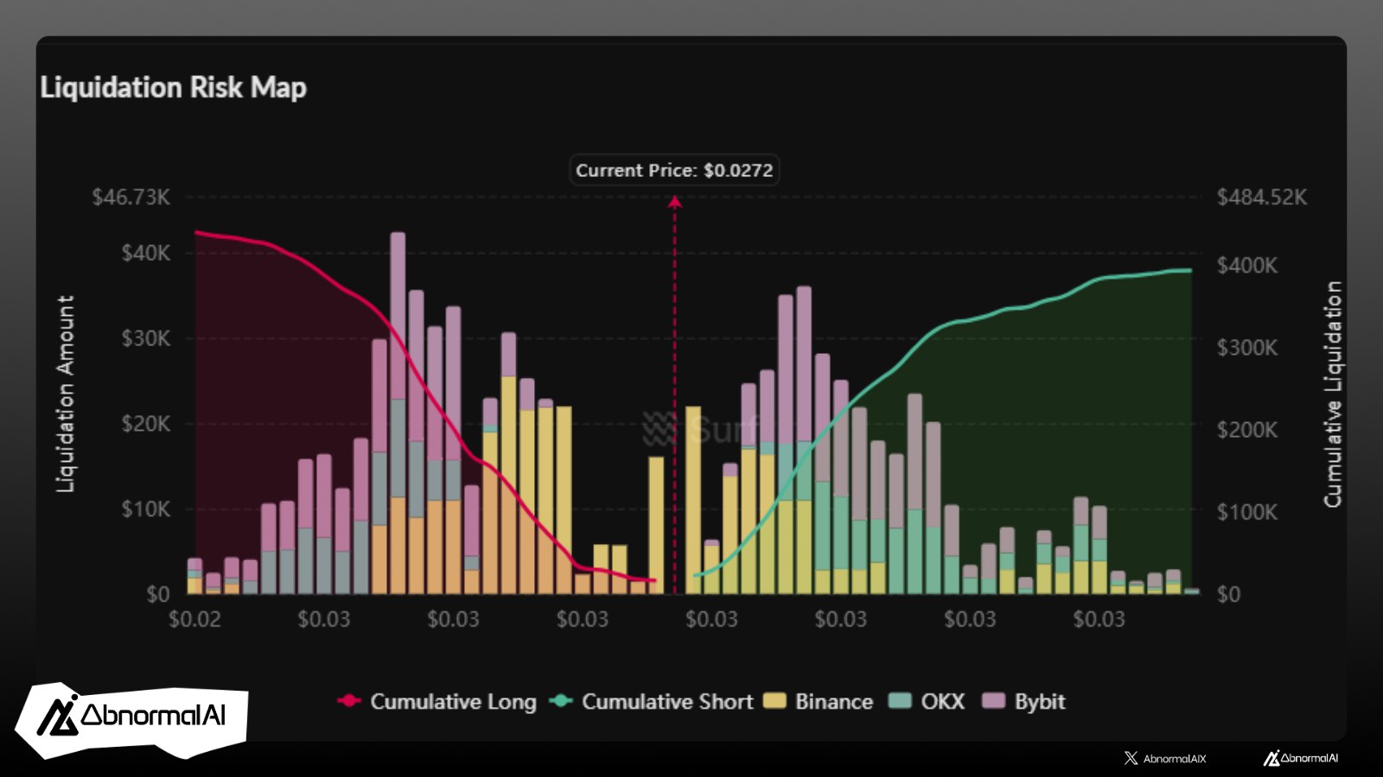Click the large AbnormalAI logo badge
This screenshot has width=1383, height=777.
tap(131, 718)
